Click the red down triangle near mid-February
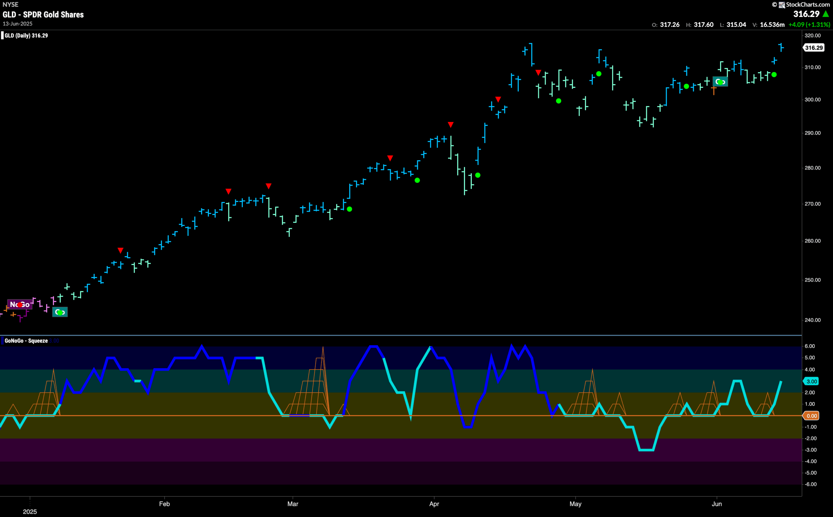The height and width of the screenshot is (517, 833). coord(228,192)
